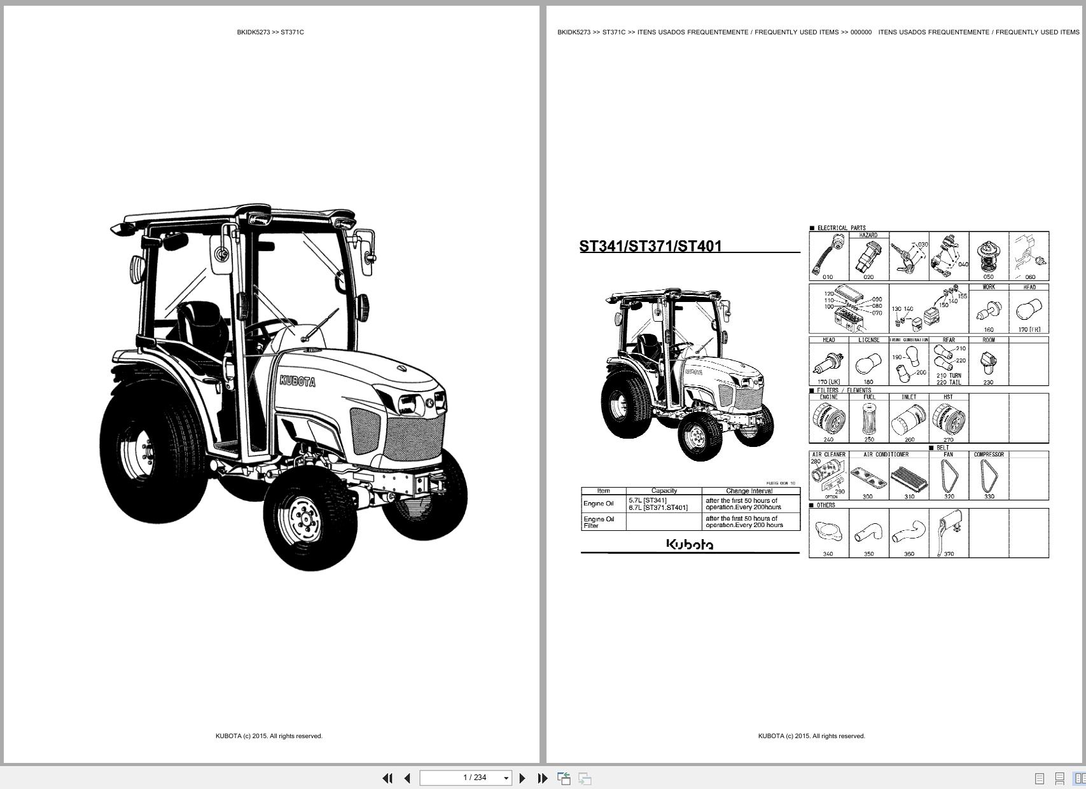Go to the first page

[x=387, y=778]
